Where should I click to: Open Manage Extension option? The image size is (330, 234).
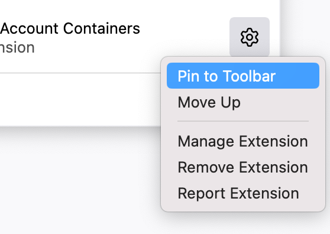coord(243,141)
